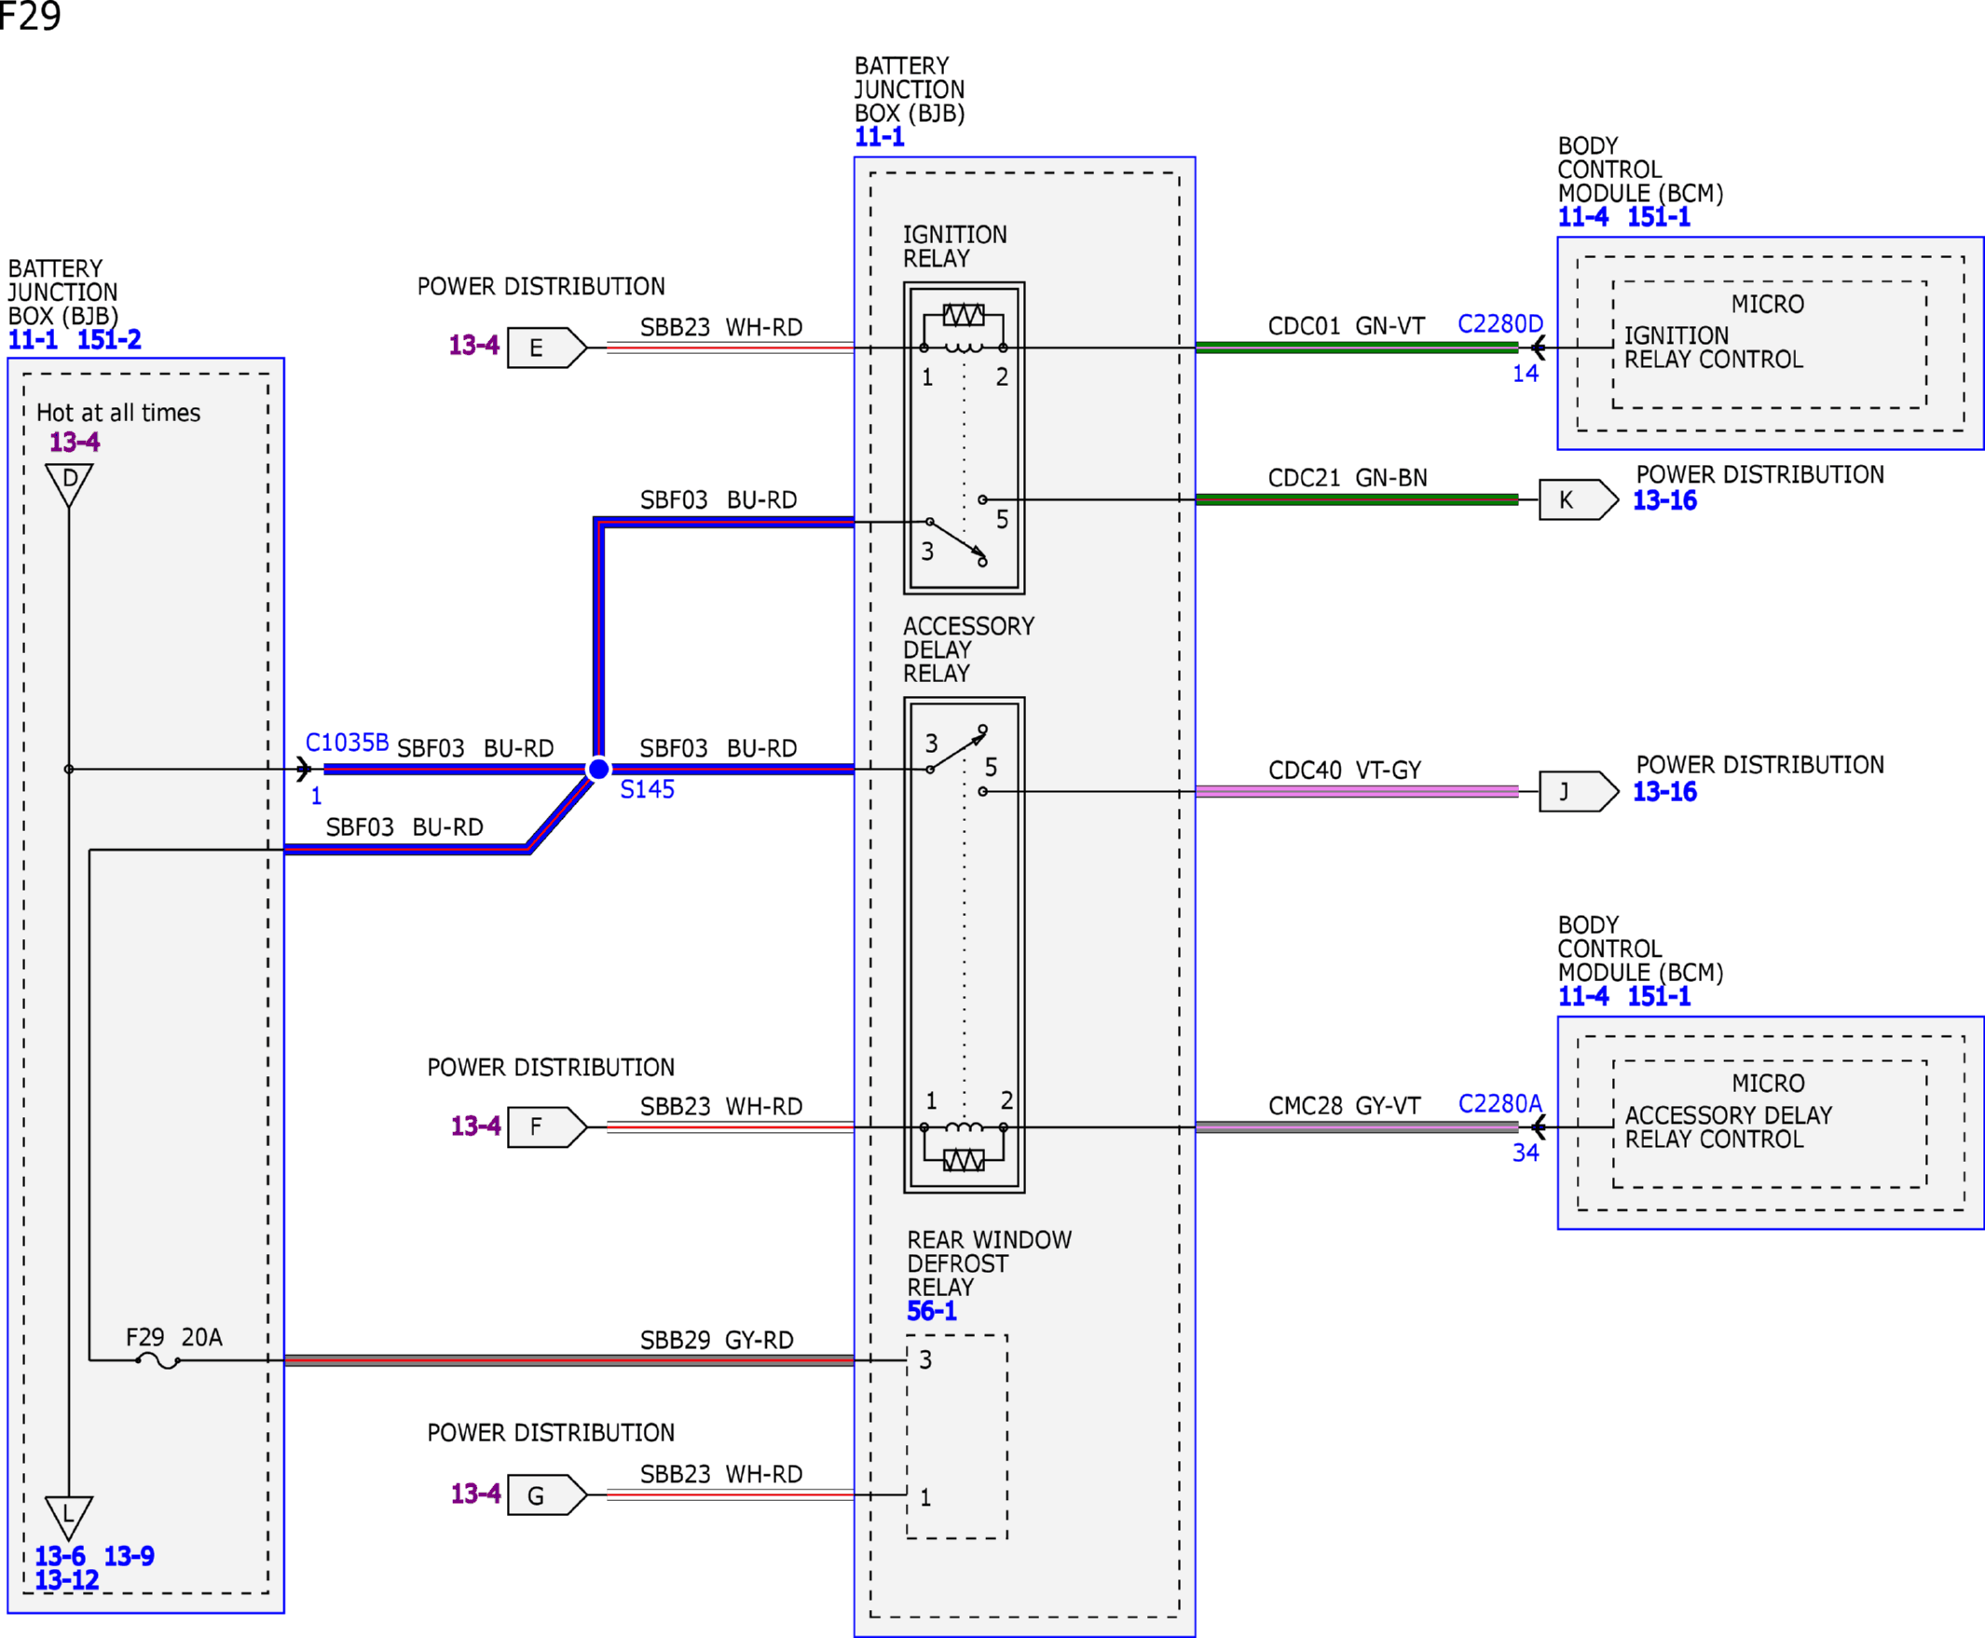Click the L triangle reference marker
The height and width of the screenshot is (1638, 1985).
[x=69, y=1518]
